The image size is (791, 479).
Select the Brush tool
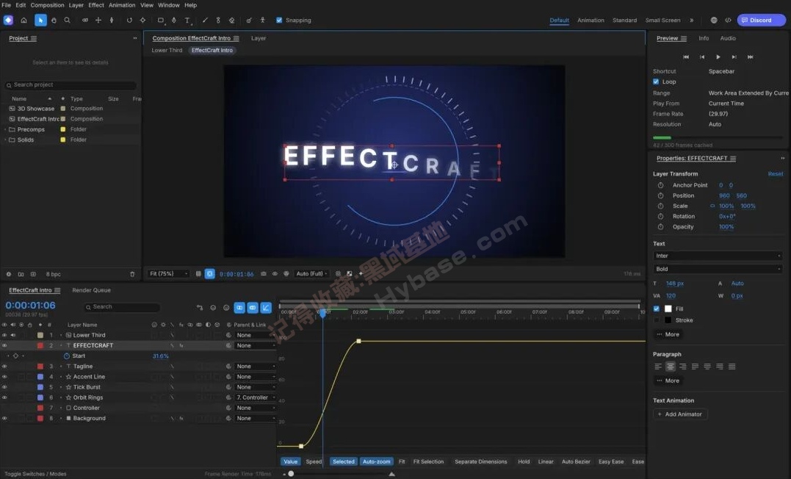(205, 20)
